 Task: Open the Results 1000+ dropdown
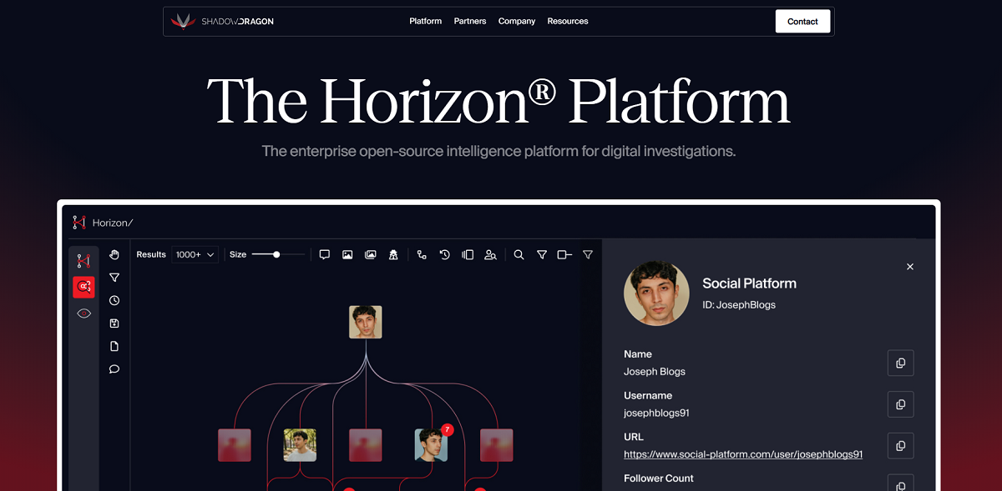195,254
